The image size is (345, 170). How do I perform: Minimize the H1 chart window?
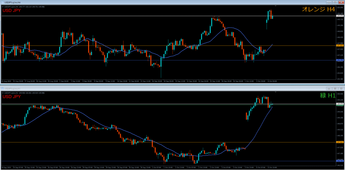(x=328, y=88)
